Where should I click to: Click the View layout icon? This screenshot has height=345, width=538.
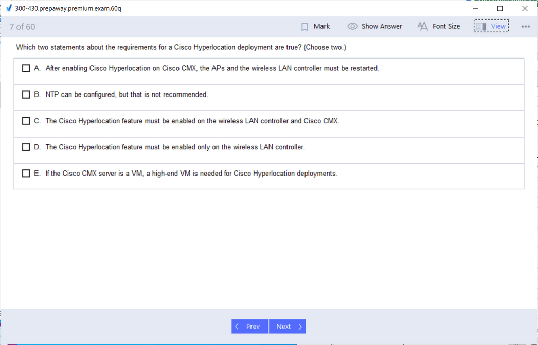(481, 26)
